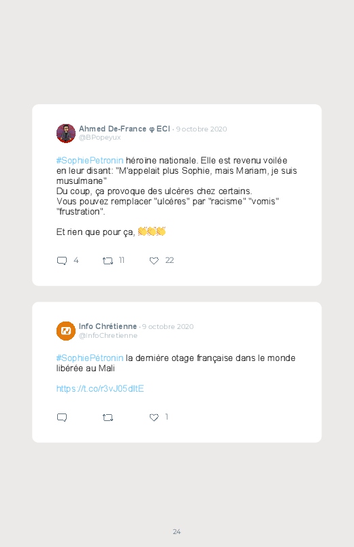
Task: Click the page number 24 at bottom
Action: [x=177, y=531]
